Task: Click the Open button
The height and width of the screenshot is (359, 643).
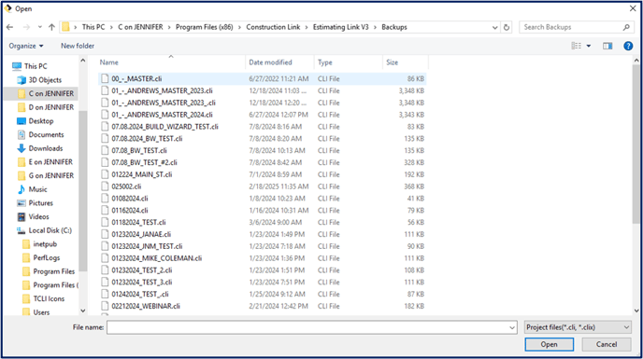Action: click(x=550, y=344)
